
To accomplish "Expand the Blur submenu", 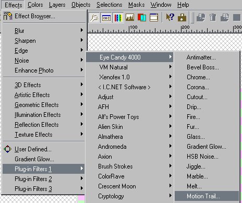I will pos(43,31).
